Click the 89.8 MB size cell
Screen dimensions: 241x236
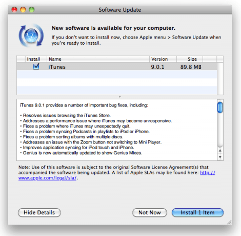pyautogui.click(x=191, y=67)
